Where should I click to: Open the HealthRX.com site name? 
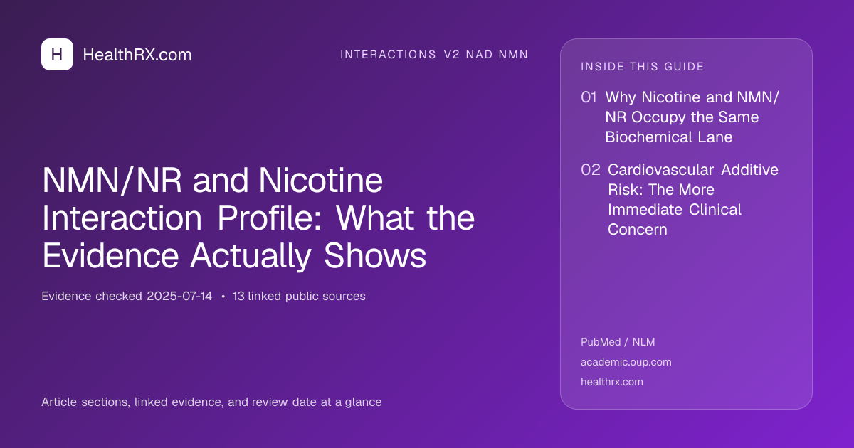click(x=137, y=55)
